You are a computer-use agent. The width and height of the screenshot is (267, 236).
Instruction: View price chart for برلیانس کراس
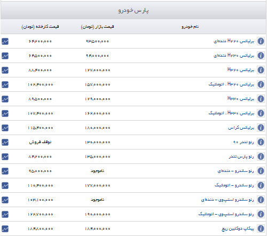click(x=5, y=128)
